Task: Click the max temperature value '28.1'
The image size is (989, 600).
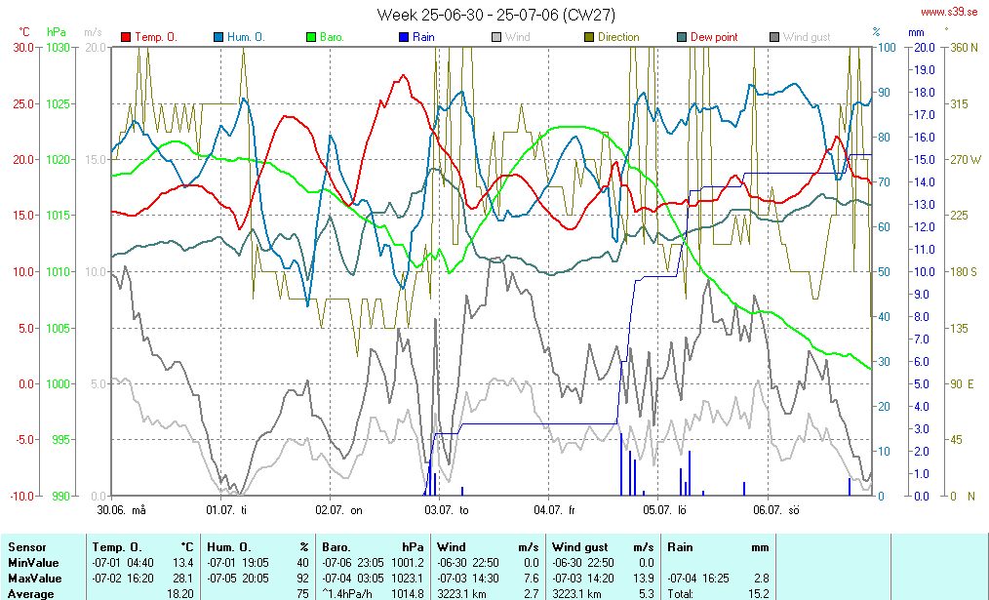Action: (183, 579)
